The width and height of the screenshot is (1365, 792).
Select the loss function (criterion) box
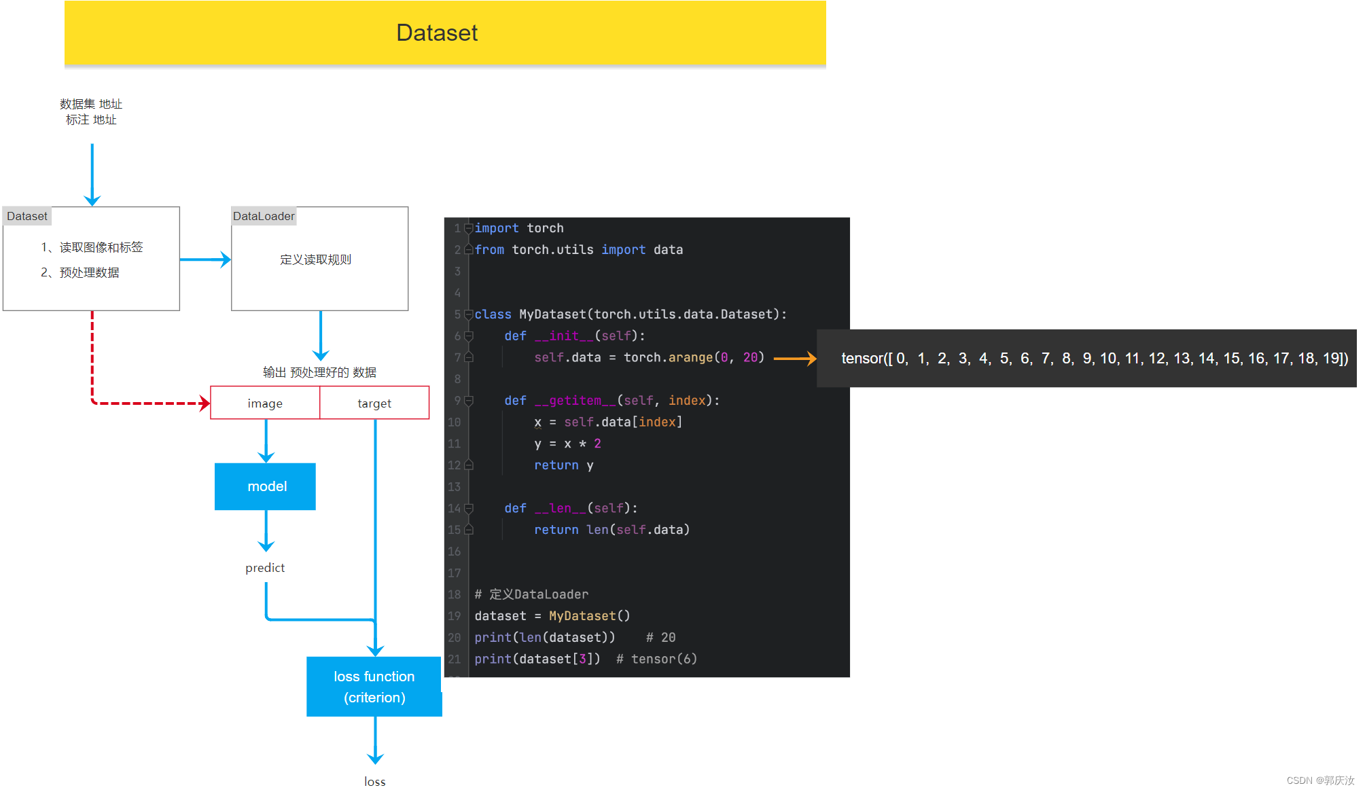coord(374,687)
